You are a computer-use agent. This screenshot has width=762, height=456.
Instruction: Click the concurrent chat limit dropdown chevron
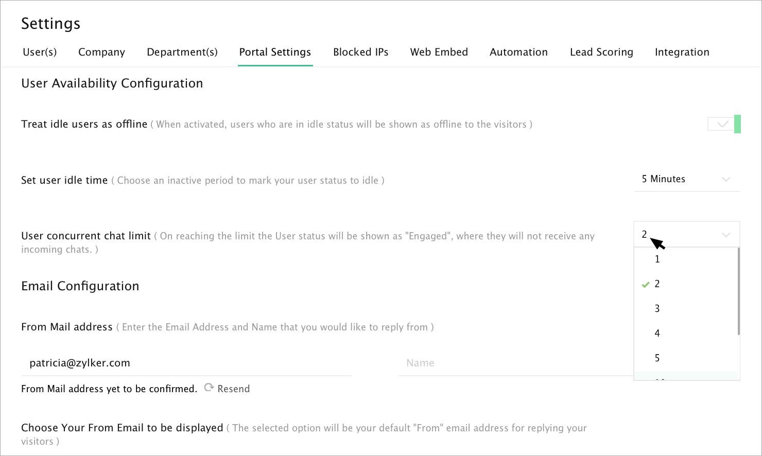(x=726, y=235)
